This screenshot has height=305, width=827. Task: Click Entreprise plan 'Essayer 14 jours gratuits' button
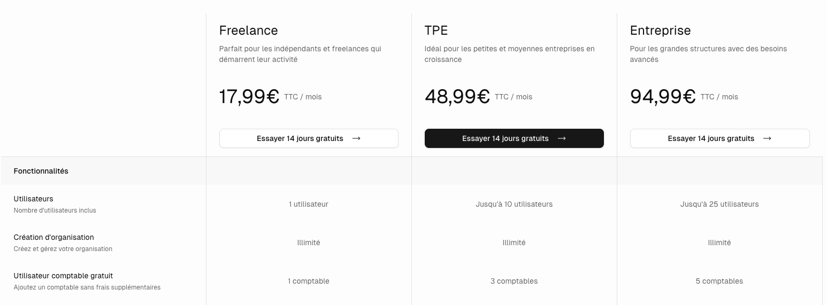pos(719,138)
